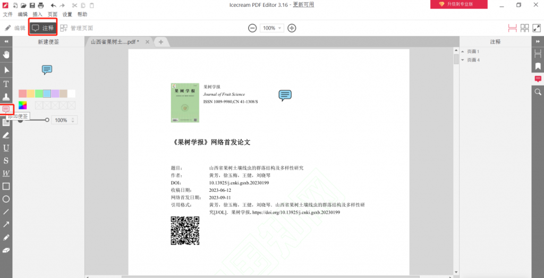Choose the Stamp tool
Viewport: 544px width, 278px height.
coord(6,97)
